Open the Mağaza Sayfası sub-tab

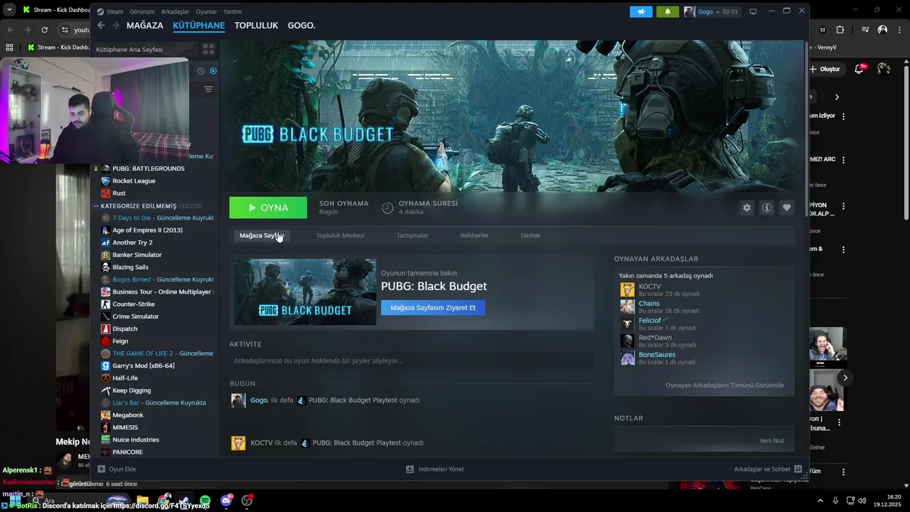[x=262, y=235]
